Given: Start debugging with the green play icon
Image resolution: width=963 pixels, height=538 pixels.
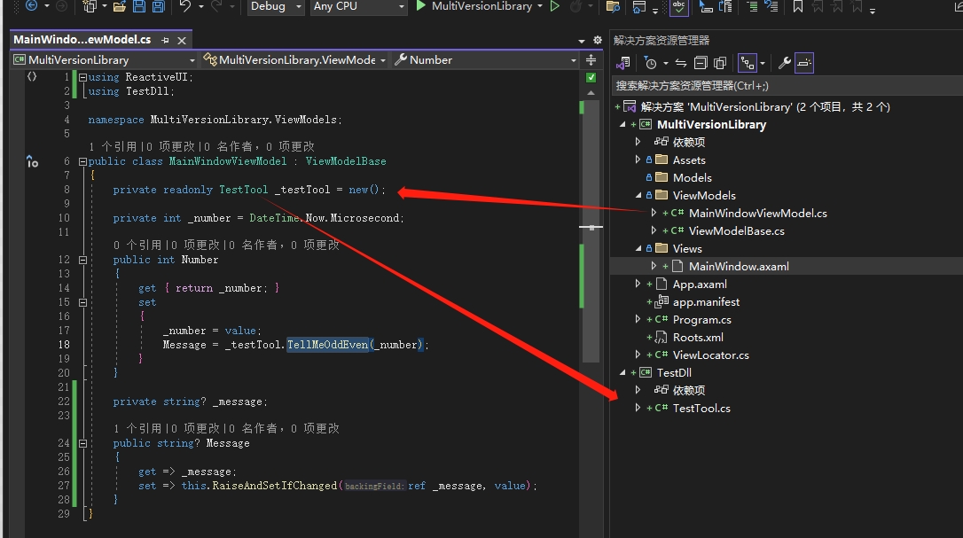Looking at the screenshot, I should pyautogui.click(x=420, y=6).
